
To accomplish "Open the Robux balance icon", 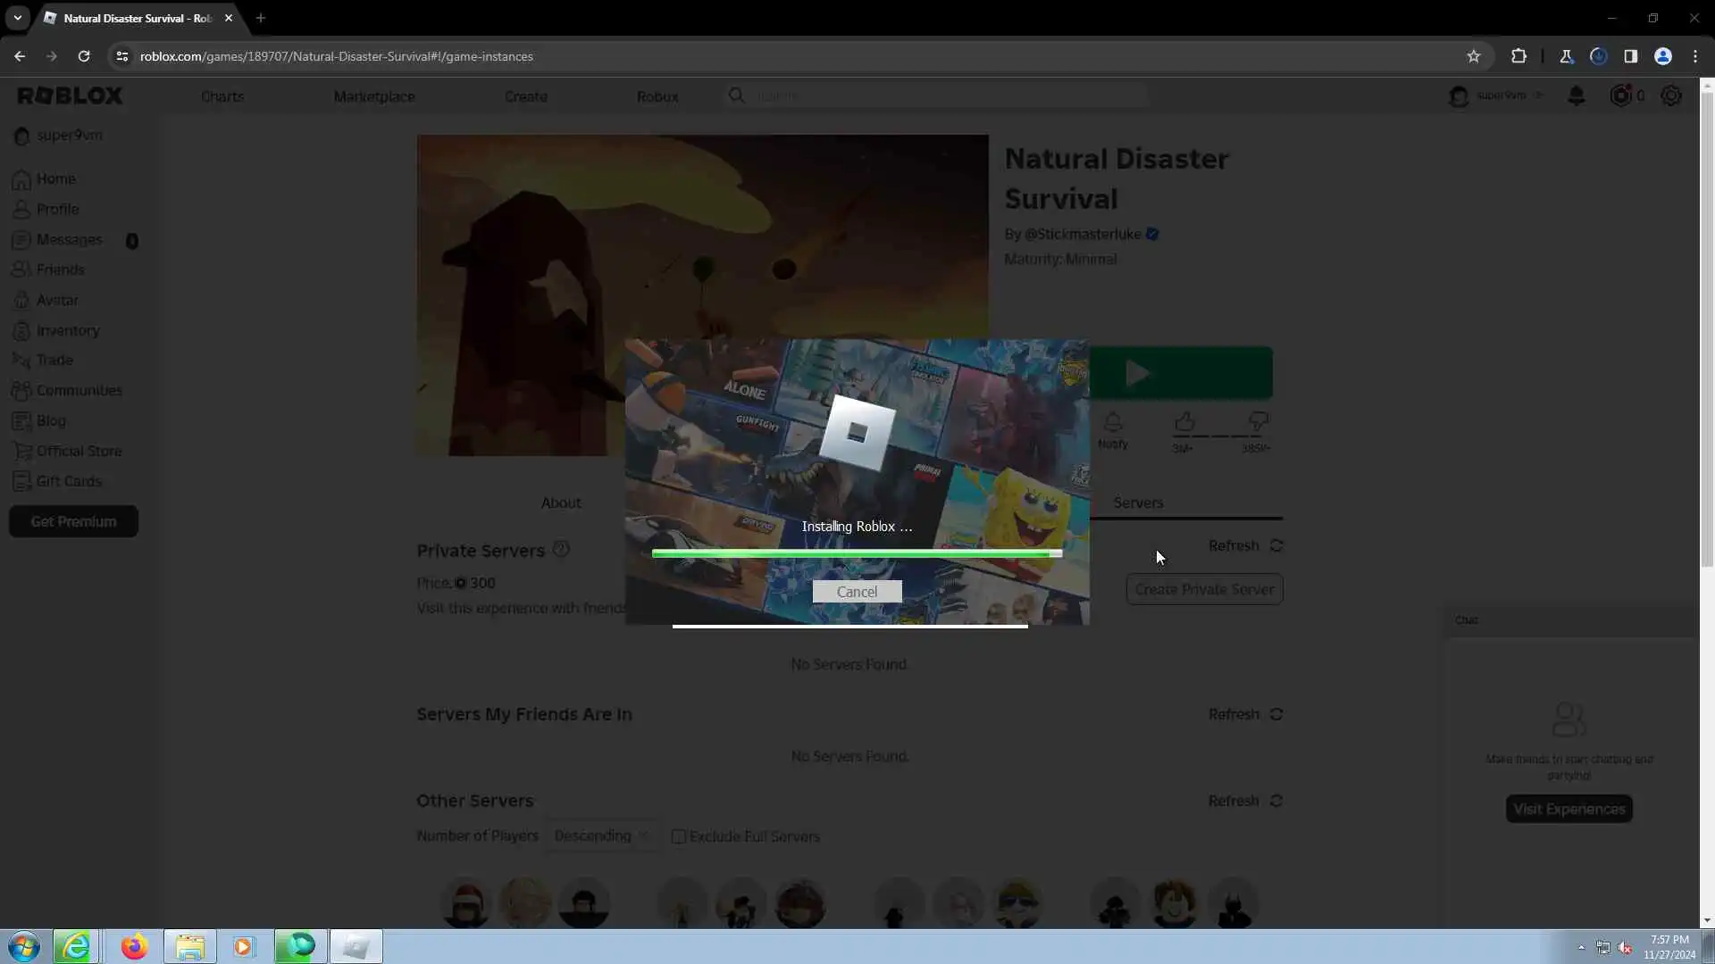I will click(1620, 96).
